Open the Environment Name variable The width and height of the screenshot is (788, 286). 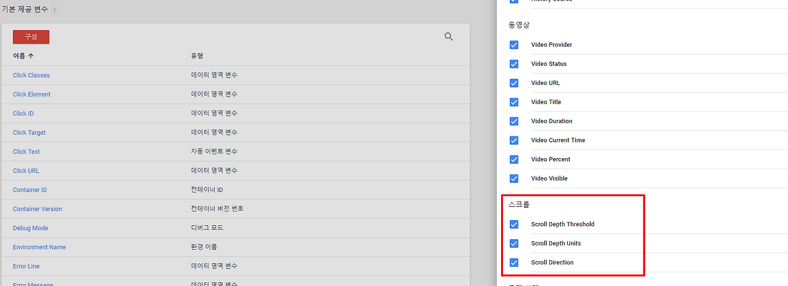[x=39, y=247]
